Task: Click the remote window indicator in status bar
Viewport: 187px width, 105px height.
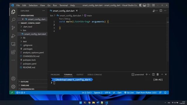Action: point(12,92)
